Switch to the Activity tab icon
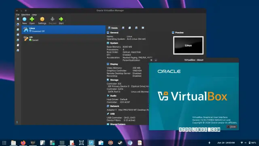This screenshot has height=146, width=259. pyautogui.click(x=136, y=28)
